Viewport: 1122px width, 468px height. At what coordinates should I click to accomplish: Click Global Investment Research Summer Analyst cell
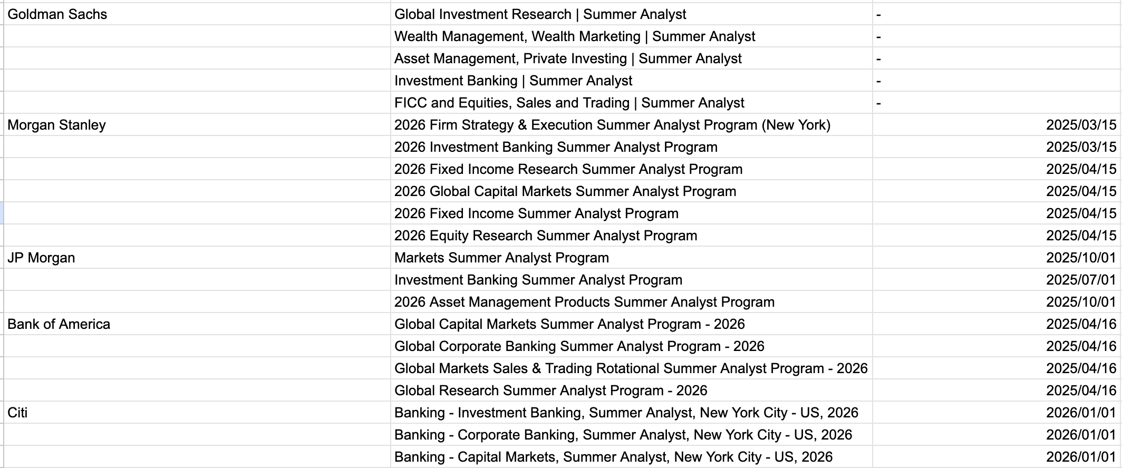[x=540, y=14]
